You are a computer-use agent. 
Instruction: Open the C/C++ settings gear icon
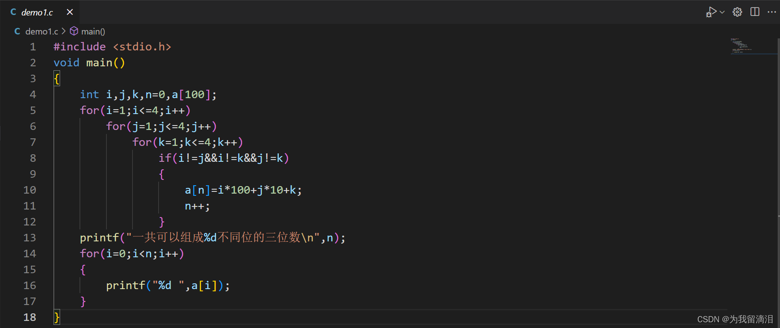[x=737, y=12]
